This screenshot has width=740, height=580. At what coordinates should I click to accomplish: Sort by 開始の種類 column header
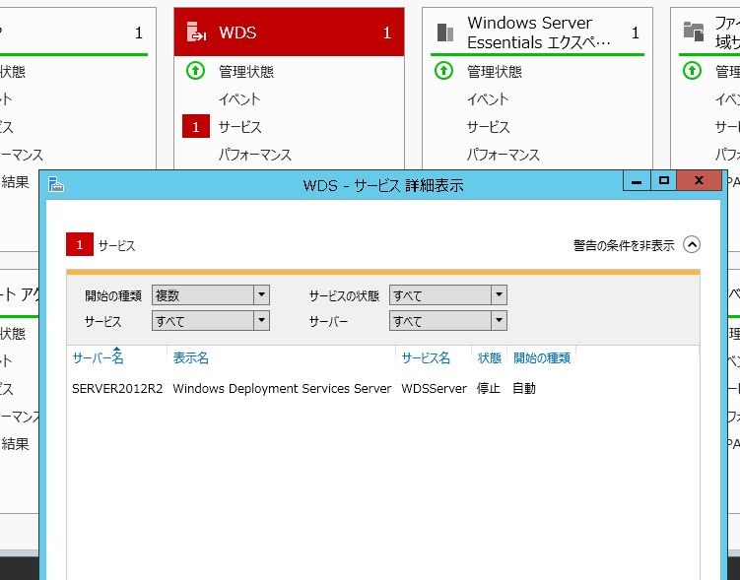pyautogui.click(x=542, y=357)
